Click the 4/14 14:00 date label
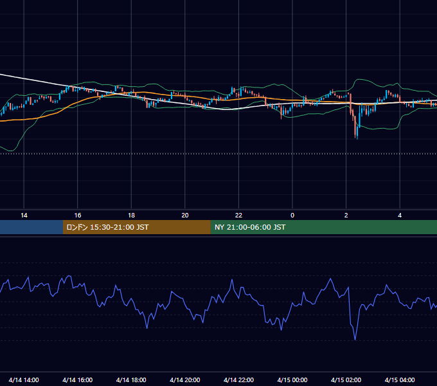 point(24,380)
